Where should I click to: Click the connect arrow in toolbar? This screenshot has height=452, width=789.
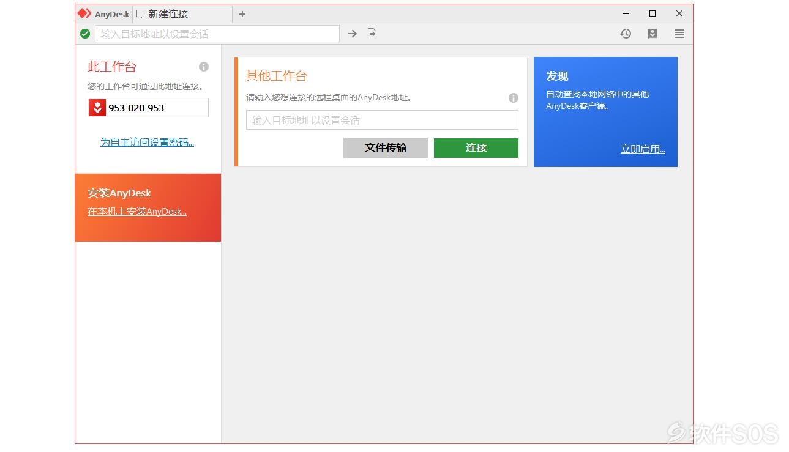point(353,34)
